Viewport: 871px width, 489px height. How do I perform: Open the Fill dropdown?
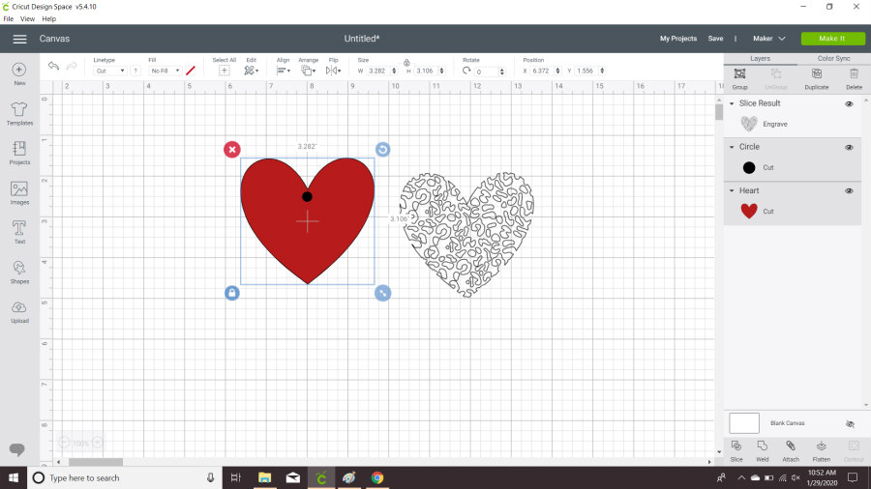(165, 71)
